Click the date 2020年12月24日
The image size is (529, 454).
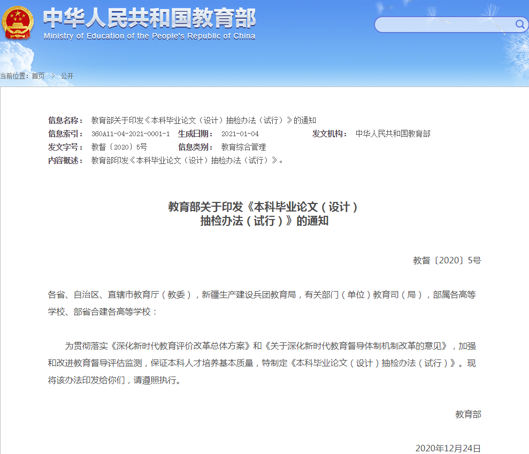pyautogui.click(x=448, y=448)
